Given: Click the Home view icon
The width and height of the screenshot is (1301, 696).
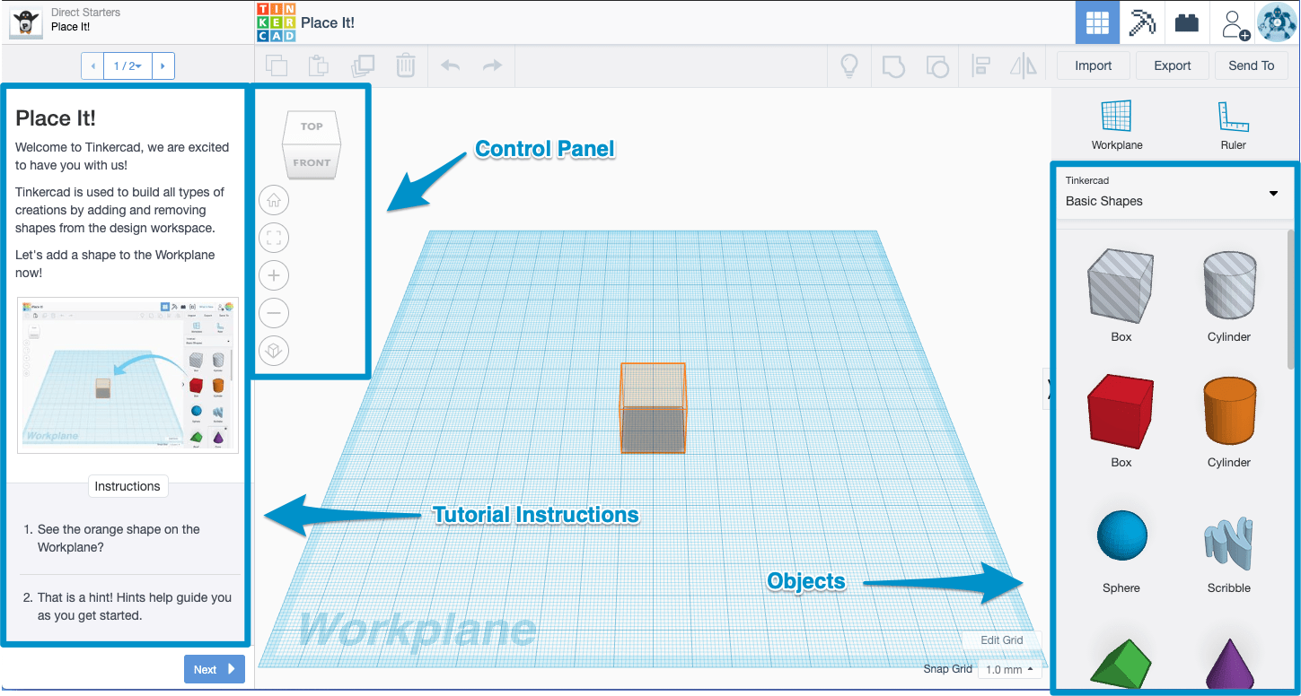Looking at the screenshot, I should [x=273, y=200].
